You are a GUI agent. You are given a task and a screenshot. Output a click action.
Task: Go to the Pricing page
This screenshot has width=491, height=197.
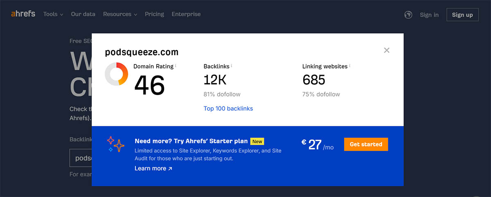click(154, 14)
